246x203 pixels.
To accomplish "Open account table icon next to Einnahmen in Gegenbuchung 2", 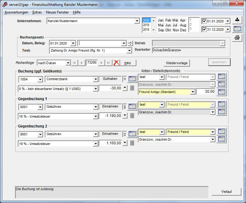I will tap(132, 134).
